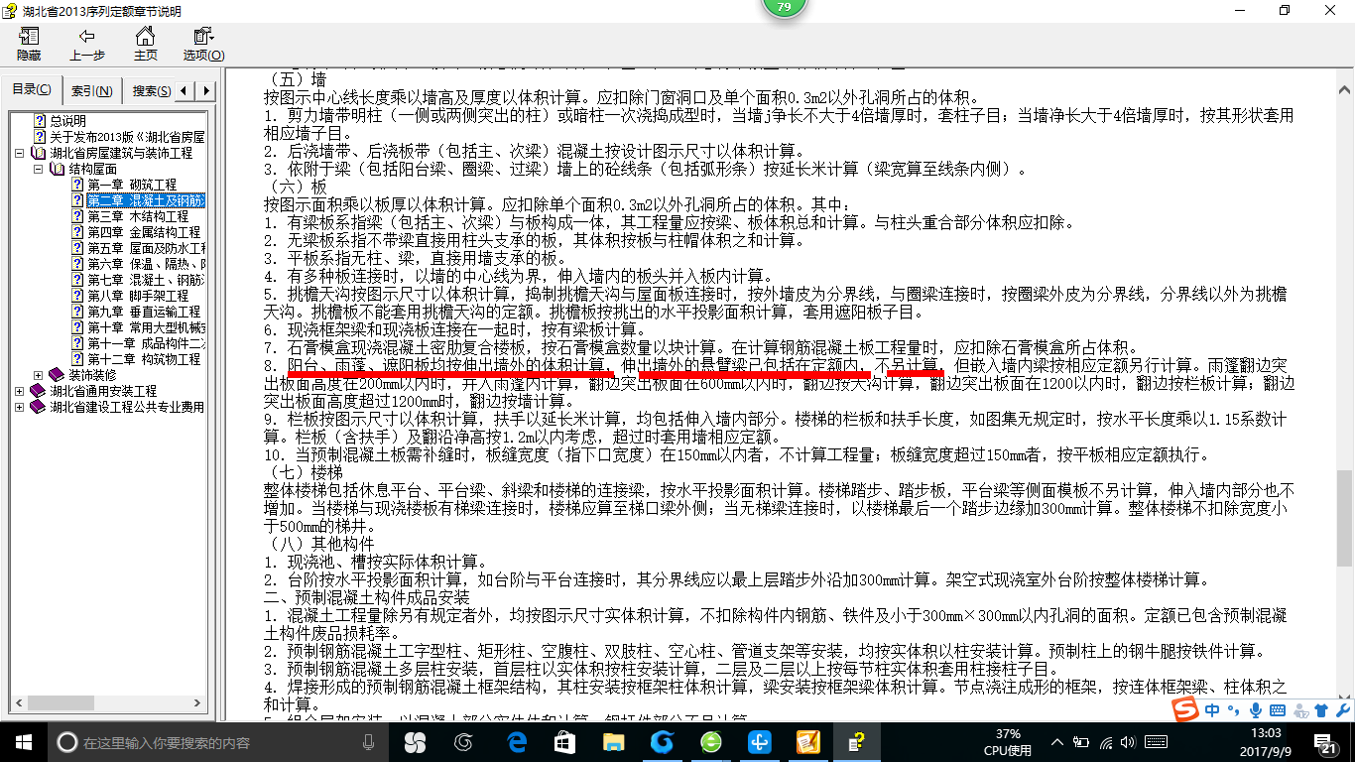Click the open book icon beside 结构屋面
The width and height of the screenshot is (1355, 762).
(58, 169)
